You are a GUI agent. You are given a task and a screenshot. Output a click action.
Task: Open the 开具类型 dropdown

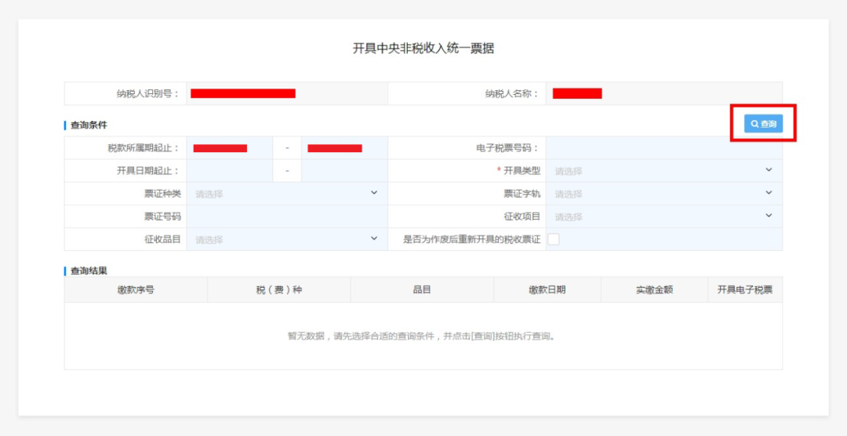(663, 171)
